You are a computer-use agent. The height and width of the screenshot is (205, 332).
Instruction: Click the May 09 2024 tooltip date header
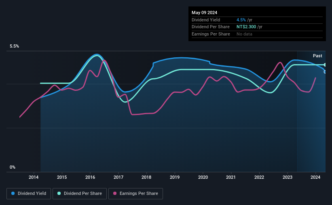click(204, 13)
